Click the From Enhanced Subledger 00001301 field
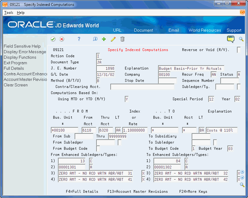The width and height of the screenshot is (248, 198). click(x=72, y=167)
